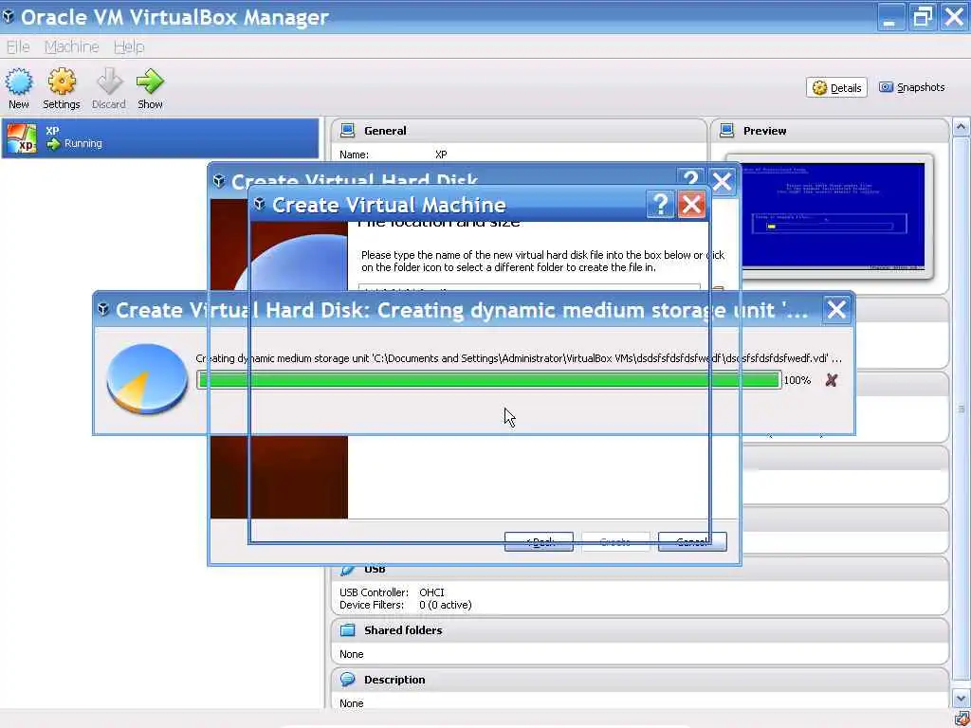
Task: Open the File menu
Action: tap(18, 47)
